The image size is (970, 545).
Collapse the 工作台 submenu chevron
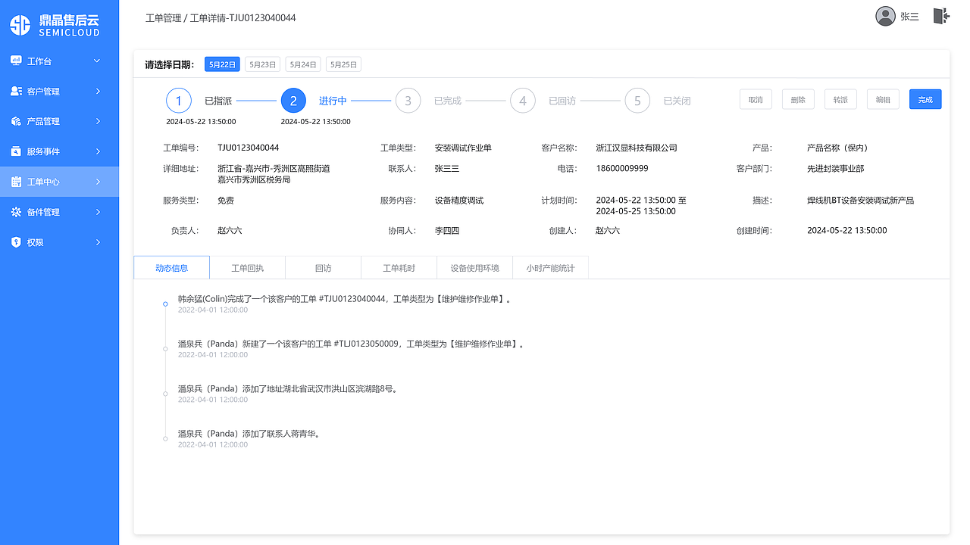tap(99, 61)
